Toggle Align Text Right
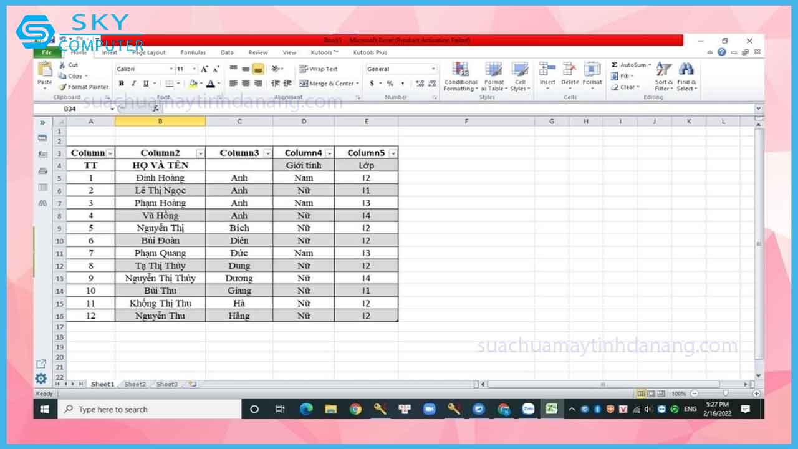Viewport: 798px width, 449px height. (x=258, y=84)
